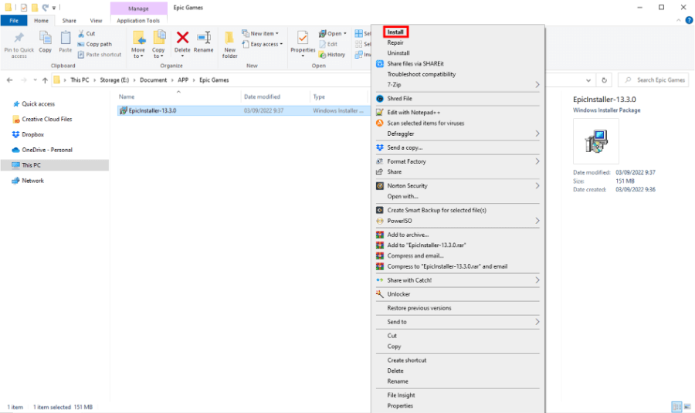This screenshot has height=413, width=695.
Task: Click Share files via SHAREit entry
Action: [x=415, y=64]
